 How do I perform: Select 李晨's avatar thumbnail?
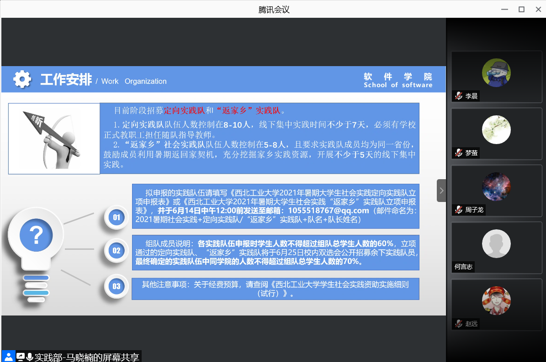pyautogui.click(x=496, y=73)
